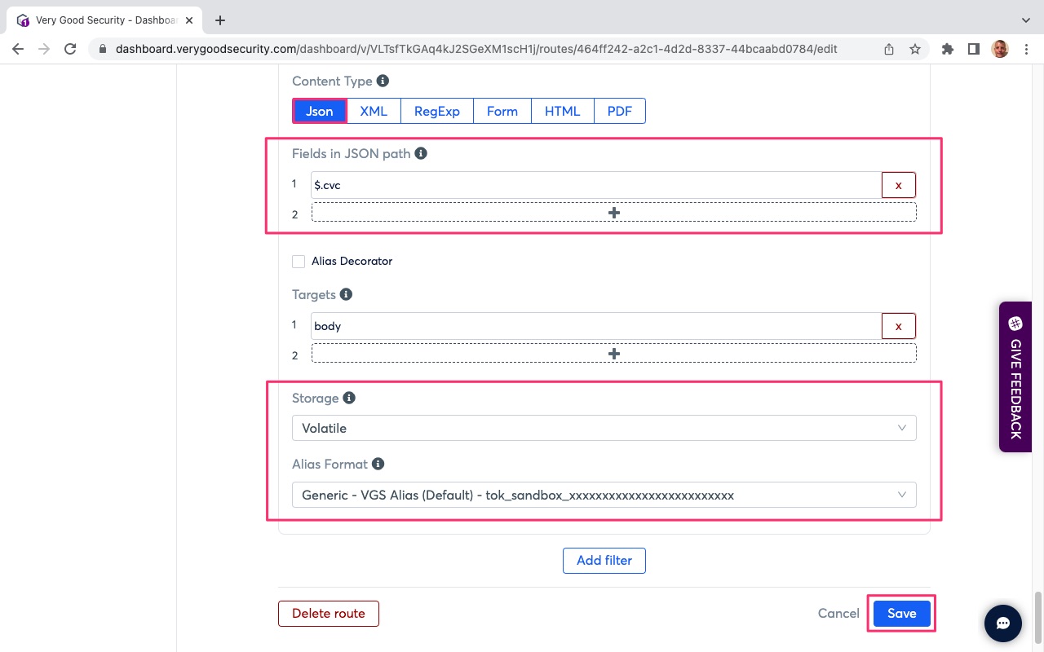1044x652 pixels.
Task: Click the Delete route button
Action: click(329, 613)
